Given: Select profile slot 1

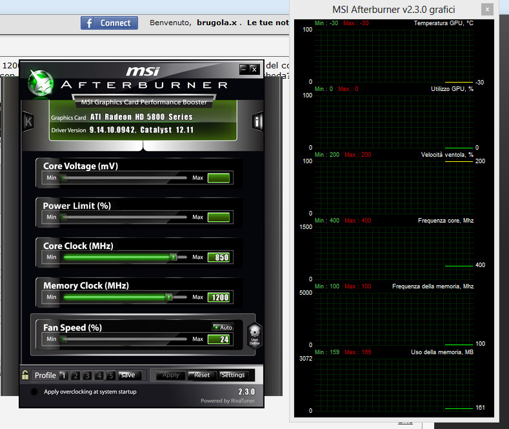Looking at the screenshot, I should [x=64, y=375].
